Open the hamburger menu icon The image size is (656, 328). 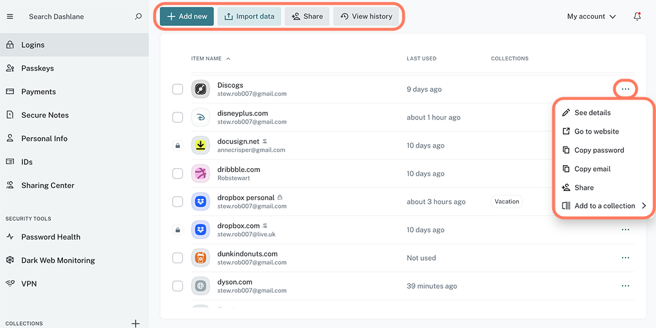[9, 16]
